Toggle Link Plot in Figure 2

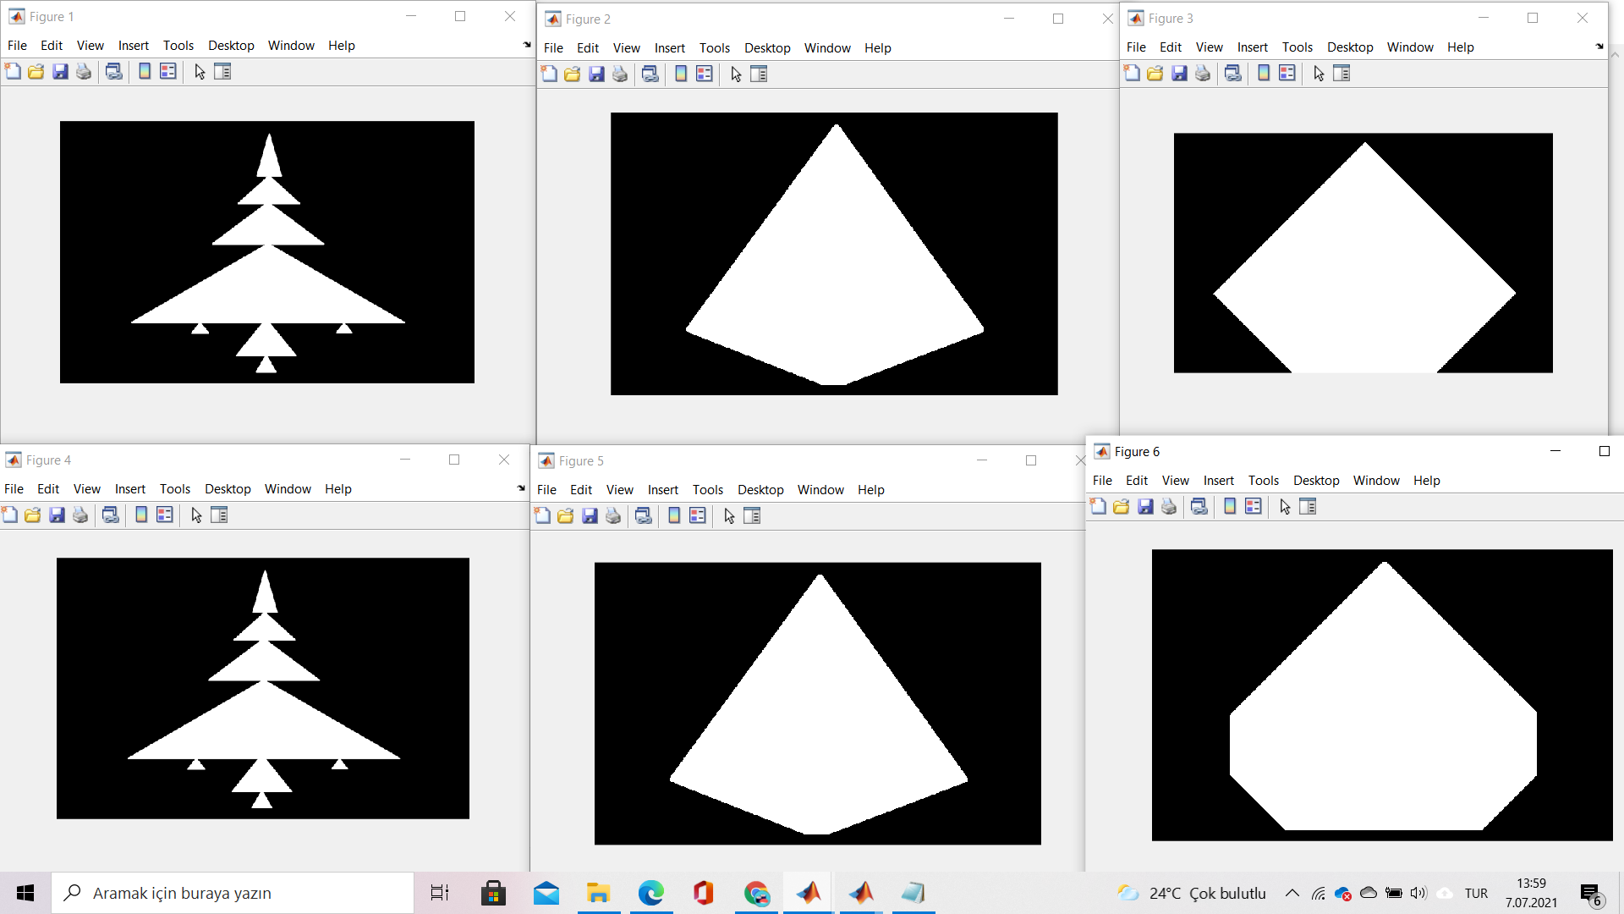tap(650, 74)
